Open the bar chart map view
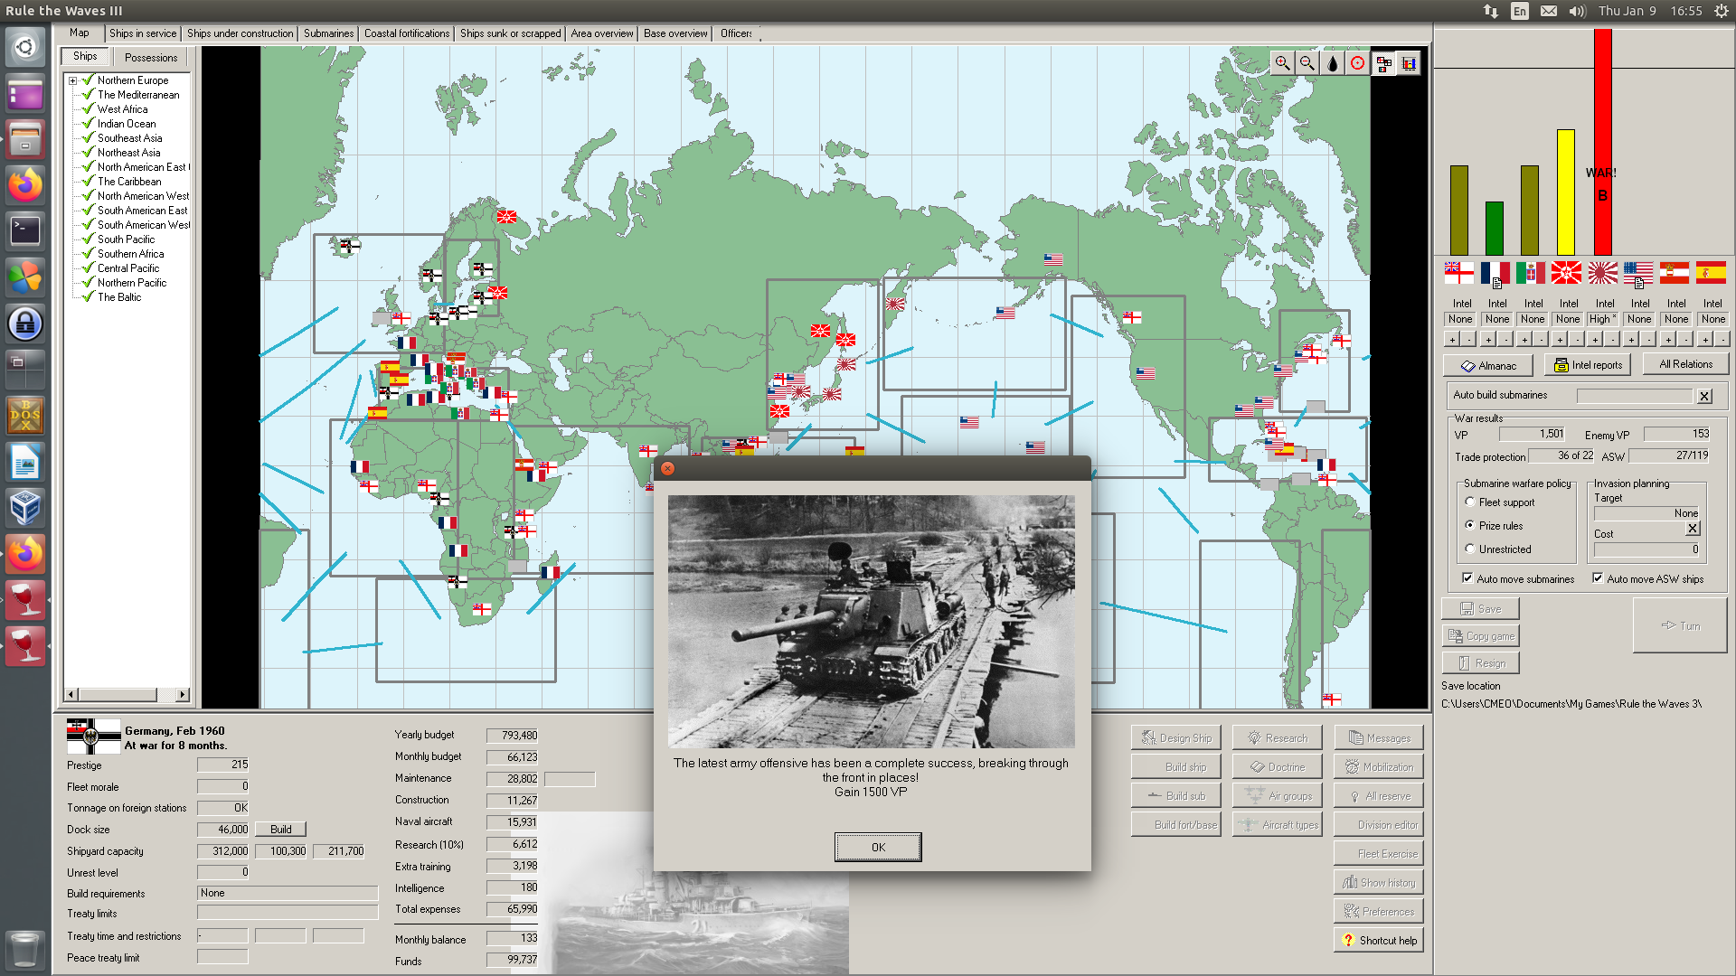 tap(1409, 62)
